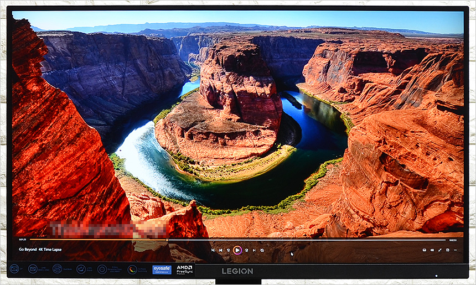This screenshot has height=285, width=476.
Task: Toggle shuffle mode in the media controls
Action: [x=213, y=250]
